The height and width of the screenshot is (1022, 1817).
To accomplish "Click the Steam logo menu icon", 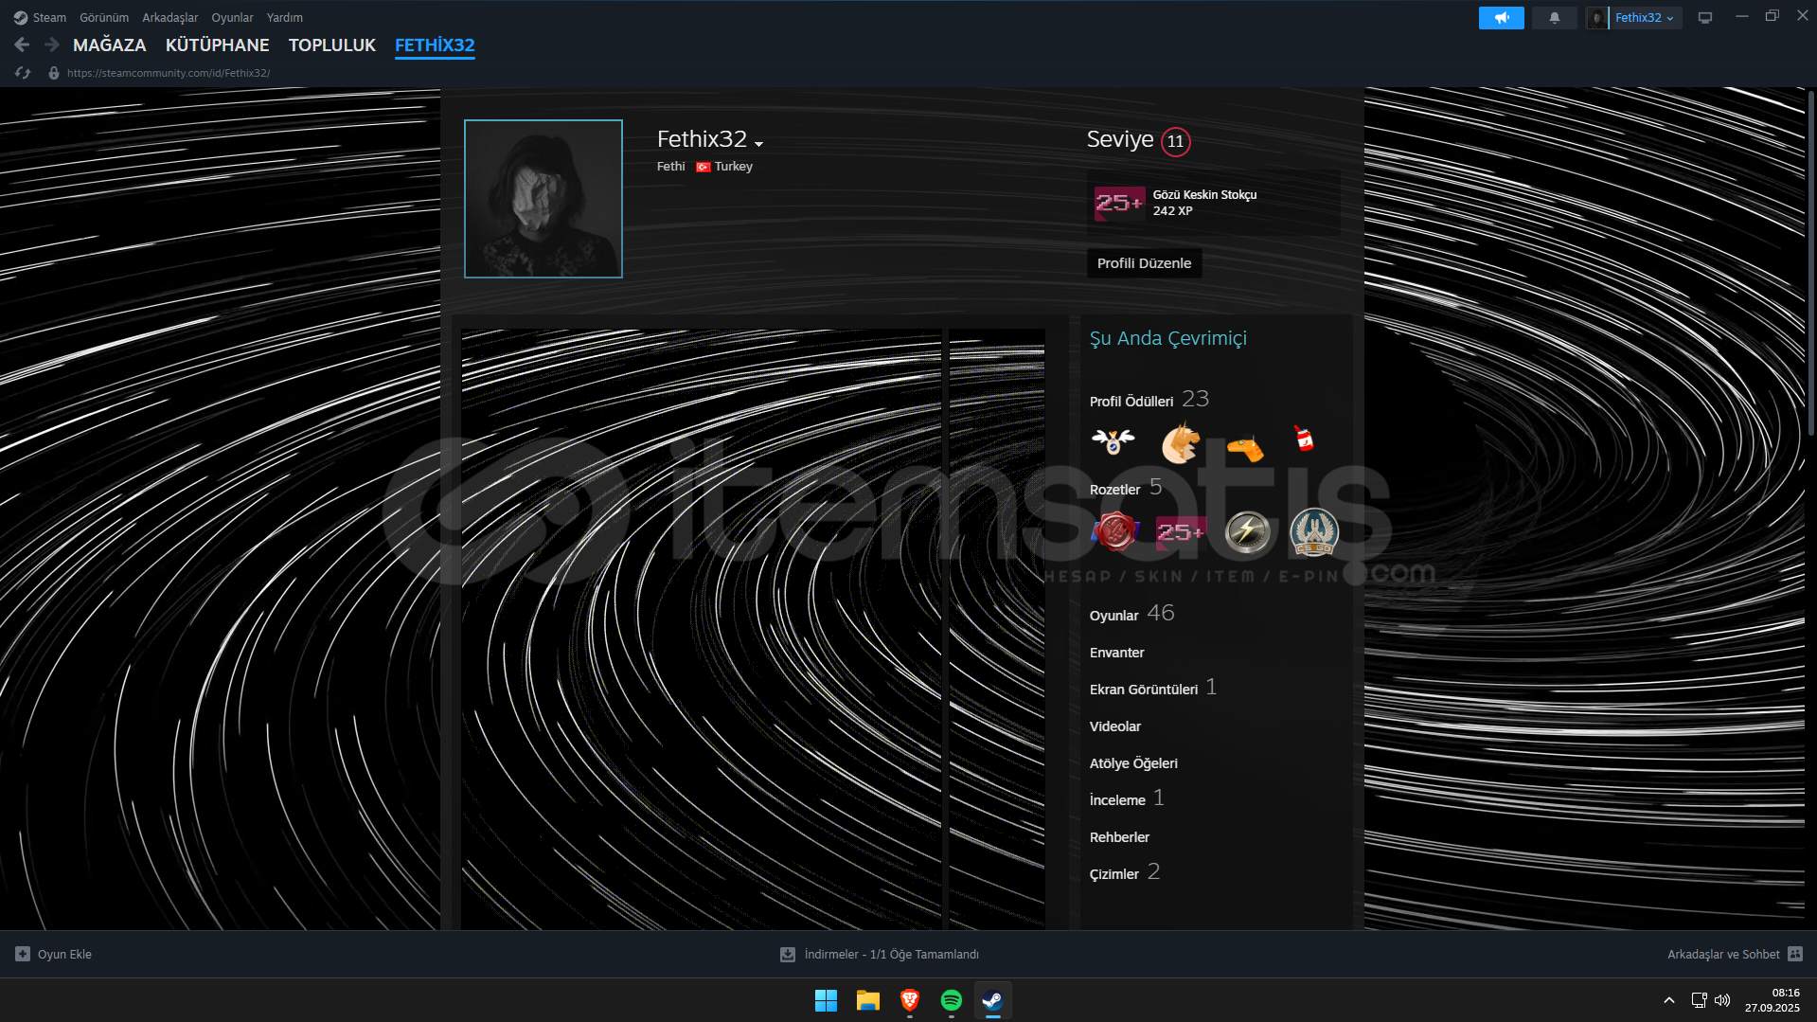I will click(20, 17).
